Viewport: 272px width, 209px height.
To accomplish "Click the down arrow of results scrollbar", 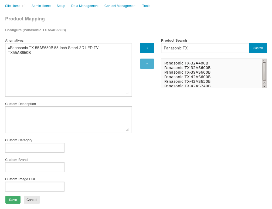I will [x=264, y=86].
